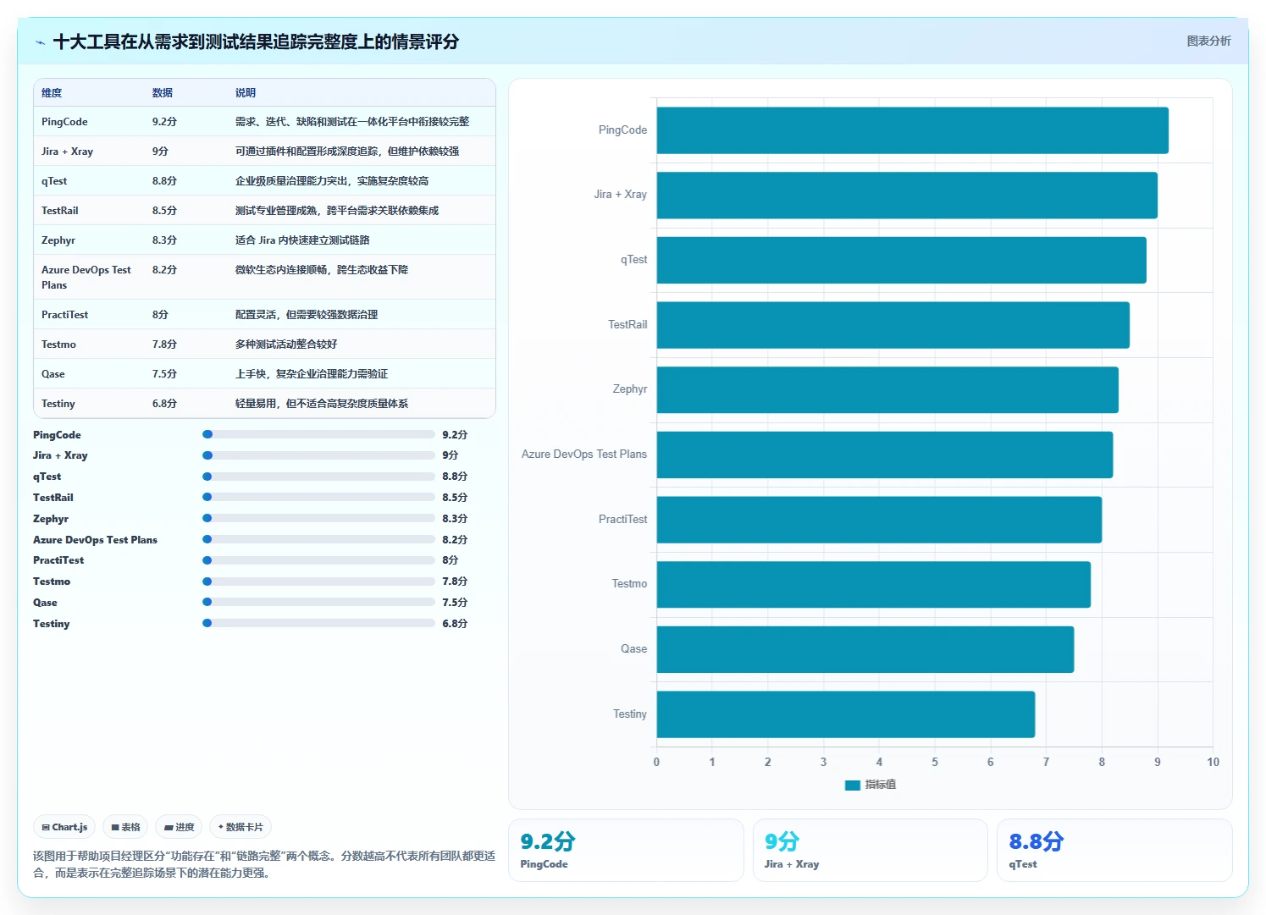Select the 表格 chip
The image size is (1266, 915).
(x=125, y=827)
